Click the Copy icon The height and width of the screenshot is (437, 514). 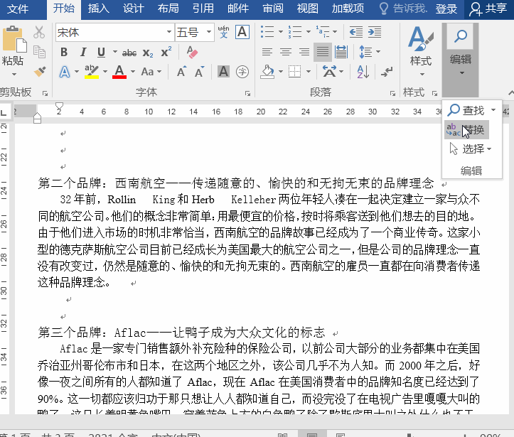(39, 52)
